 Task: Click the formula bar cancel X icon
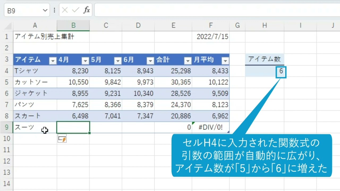coord(65,10)
